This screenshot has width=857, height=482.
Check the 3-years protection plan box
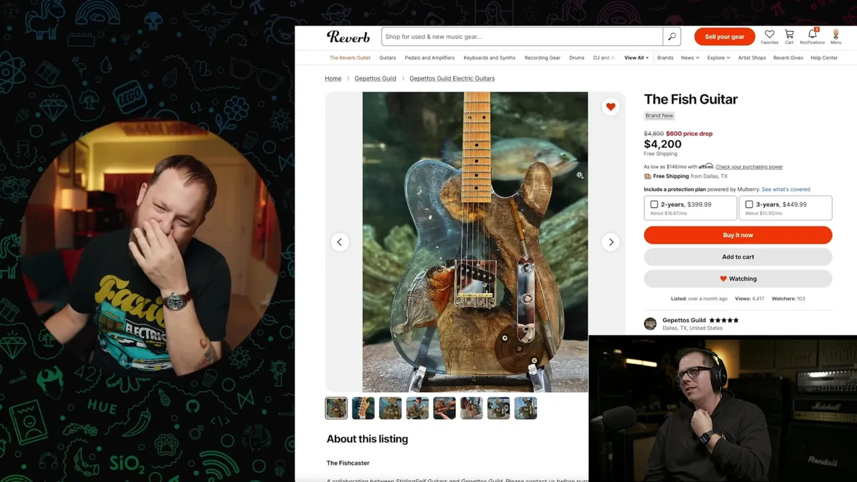click(749, 204)
